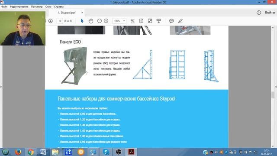Add a comment sticky note tool
Image resolution: width=277 pixels, height=156 pixels.
171,21
